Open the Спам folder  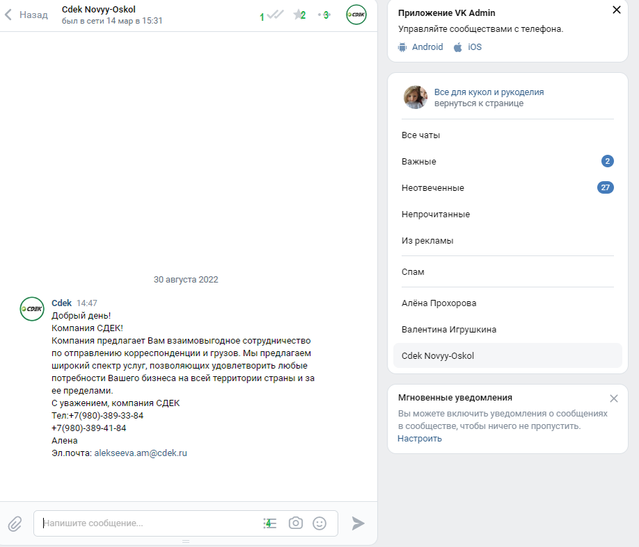tap(508, 272)
